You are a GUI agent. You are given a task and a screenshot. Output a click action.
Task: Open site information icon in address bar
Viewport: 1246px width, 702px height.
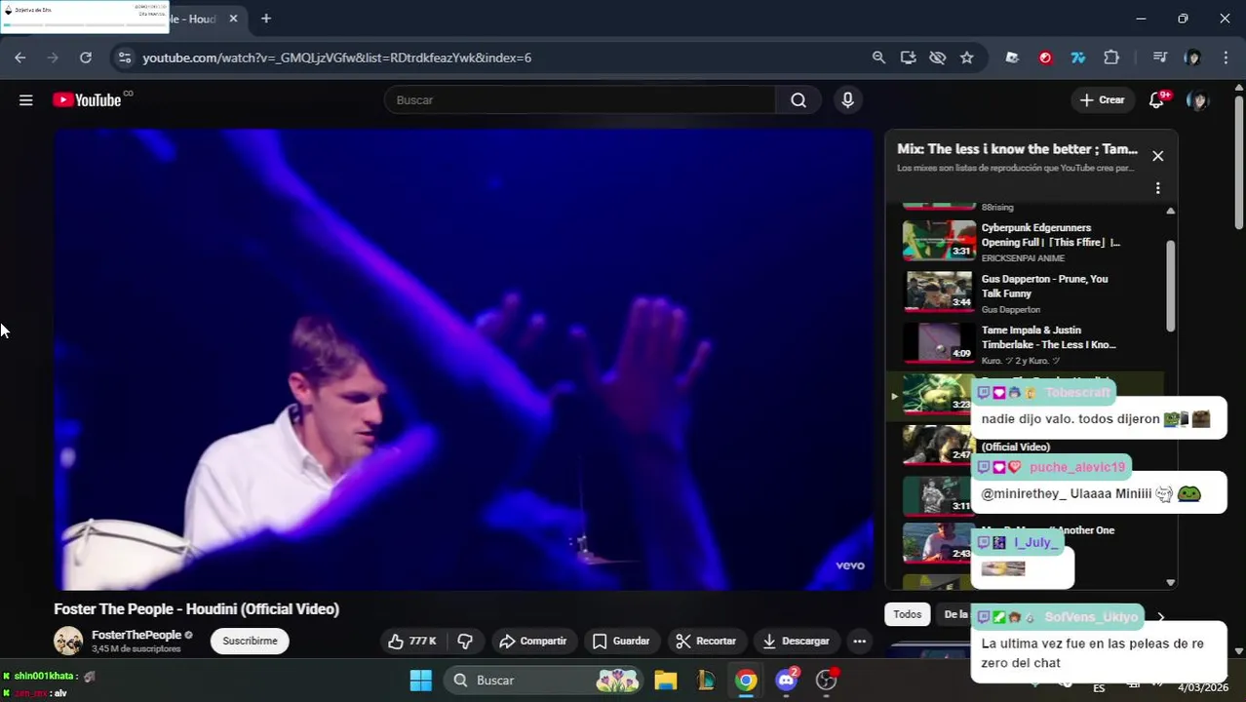tap(124, 58)
